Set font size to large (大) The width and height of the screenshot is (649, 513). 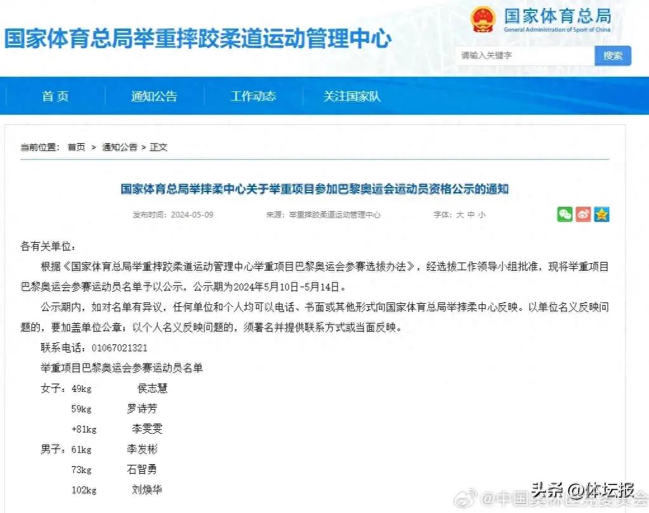point(460,215)
